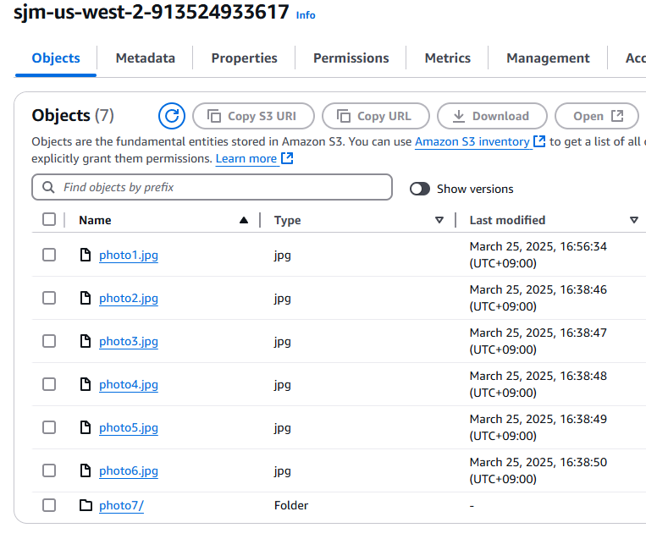The height and width of the screenshot is (539, 646).
Task: Switch to the Permissions tab
Action: 351,58
